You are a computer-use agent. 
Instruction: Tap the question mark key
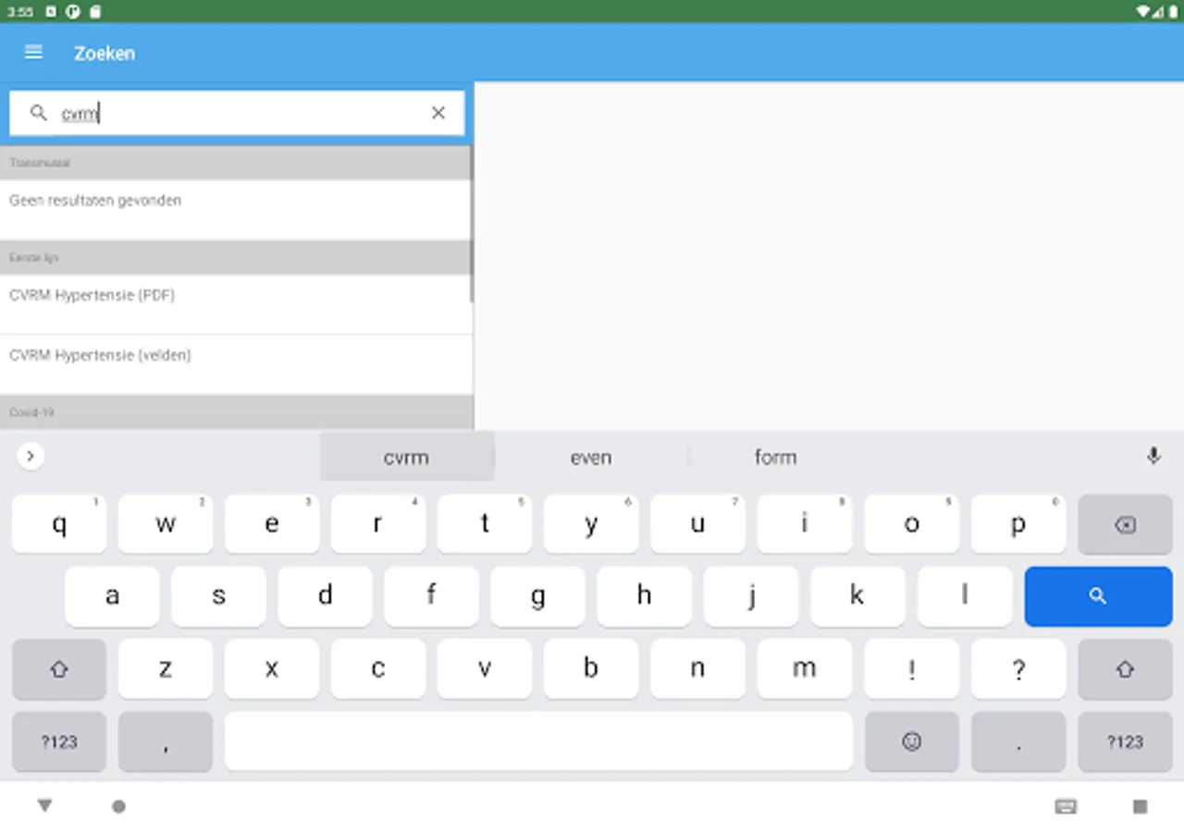tap(1018, 669)
